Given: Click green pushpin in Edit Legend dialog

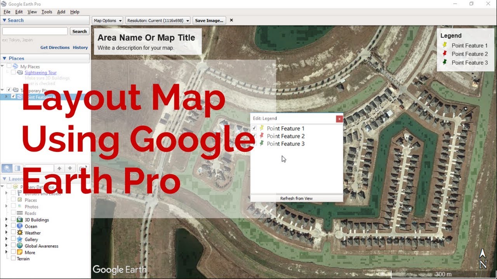Looking at the screenshot, I should coord(262,143).
